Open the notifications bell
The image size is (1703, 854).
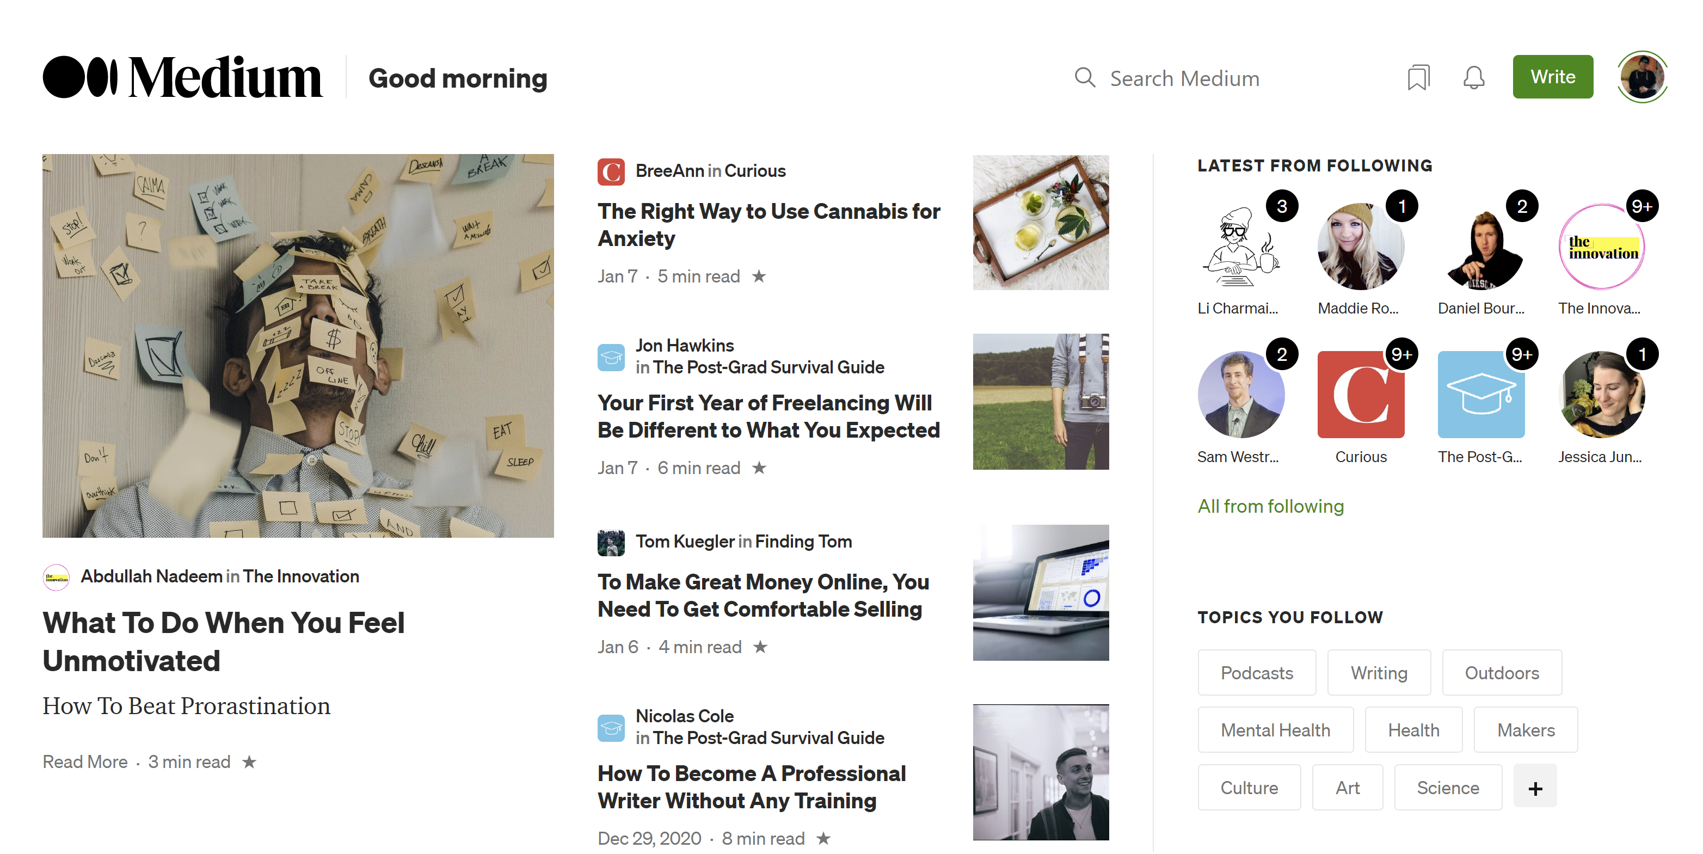[1473, 77]
